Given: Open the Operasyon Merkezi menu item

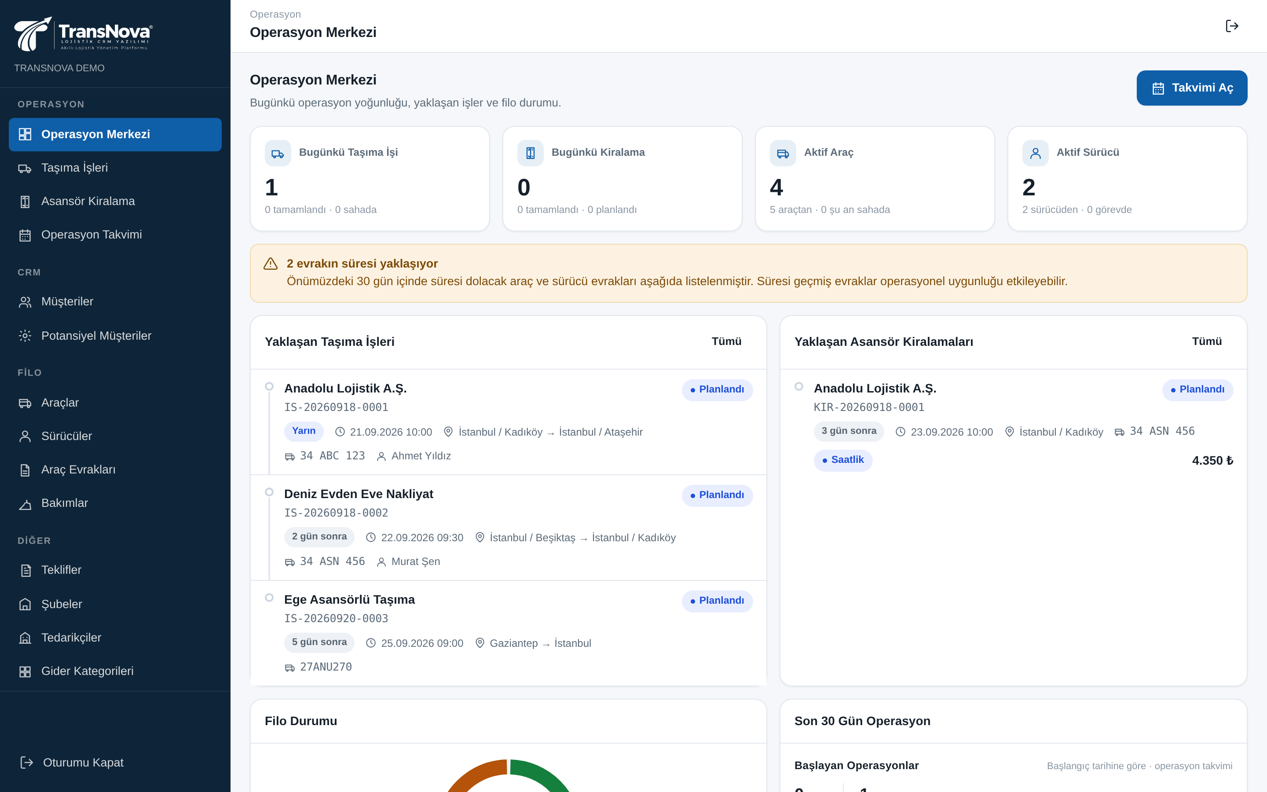Looking at the screenshot, I should point(115,135).
